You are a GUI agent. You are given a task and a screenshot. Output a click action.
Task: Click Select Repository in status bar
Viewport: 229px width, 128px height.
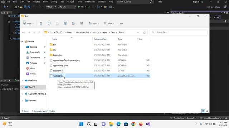point(211,118)
